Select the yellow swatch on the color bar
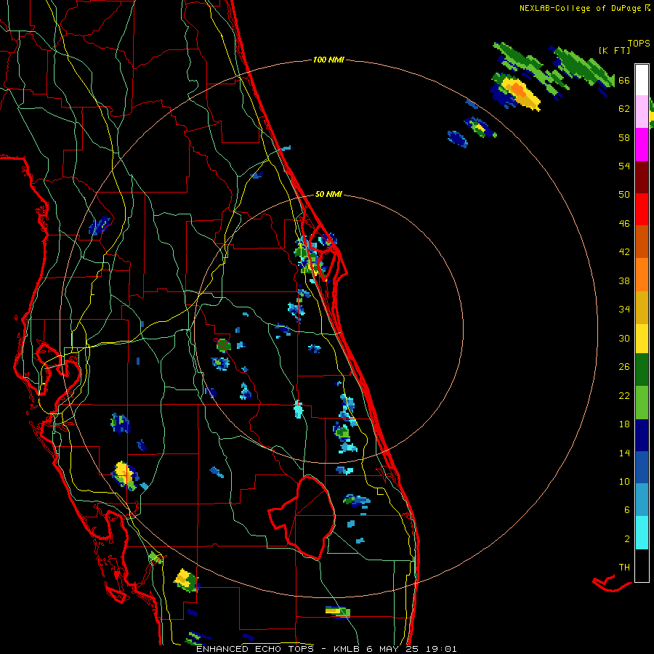Viewport: 654px width, 654px height. [642, 339]
